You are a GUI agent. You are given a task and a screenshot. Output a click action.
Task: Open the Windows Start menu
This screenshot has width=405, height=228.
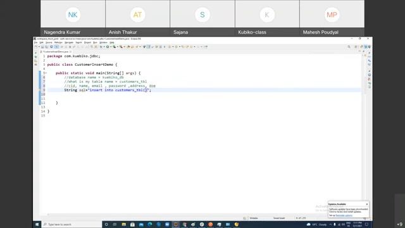click(x=37, y=224)
